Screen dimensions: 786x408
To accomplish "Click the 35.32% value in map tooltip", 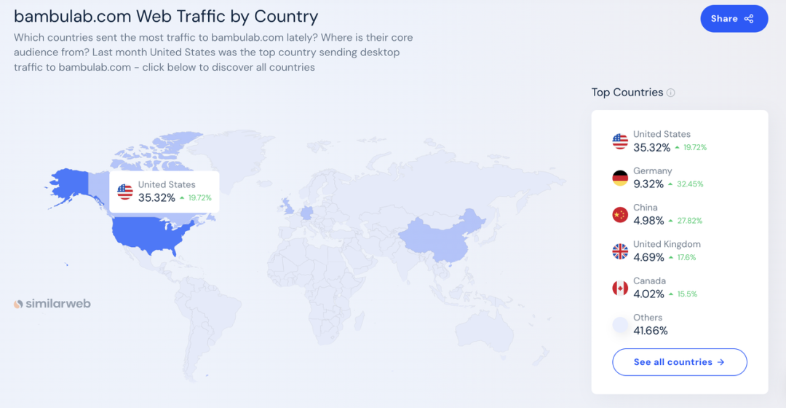I will [x=156, y=197].
